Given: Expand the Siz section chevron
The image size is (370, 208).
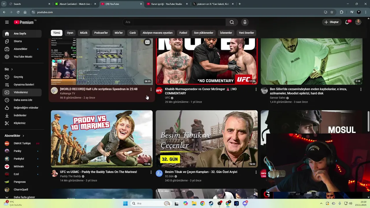Looking at the screenshot, I should [x=12, y=69].
